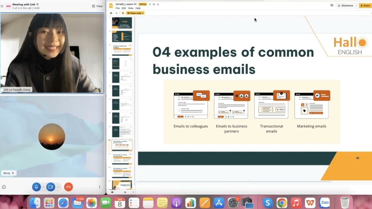This screenshot has width=372, height=209.
Task: Click the Marketing emails label
Action: [312, 126]
